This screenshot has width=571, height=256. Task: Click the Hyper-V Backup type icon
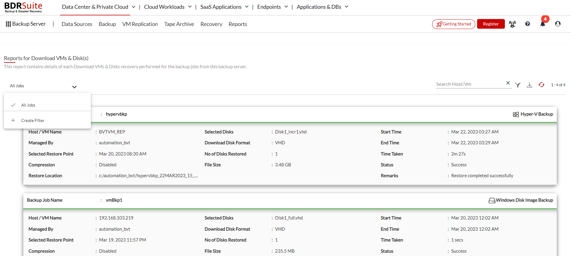click(516, 114)
